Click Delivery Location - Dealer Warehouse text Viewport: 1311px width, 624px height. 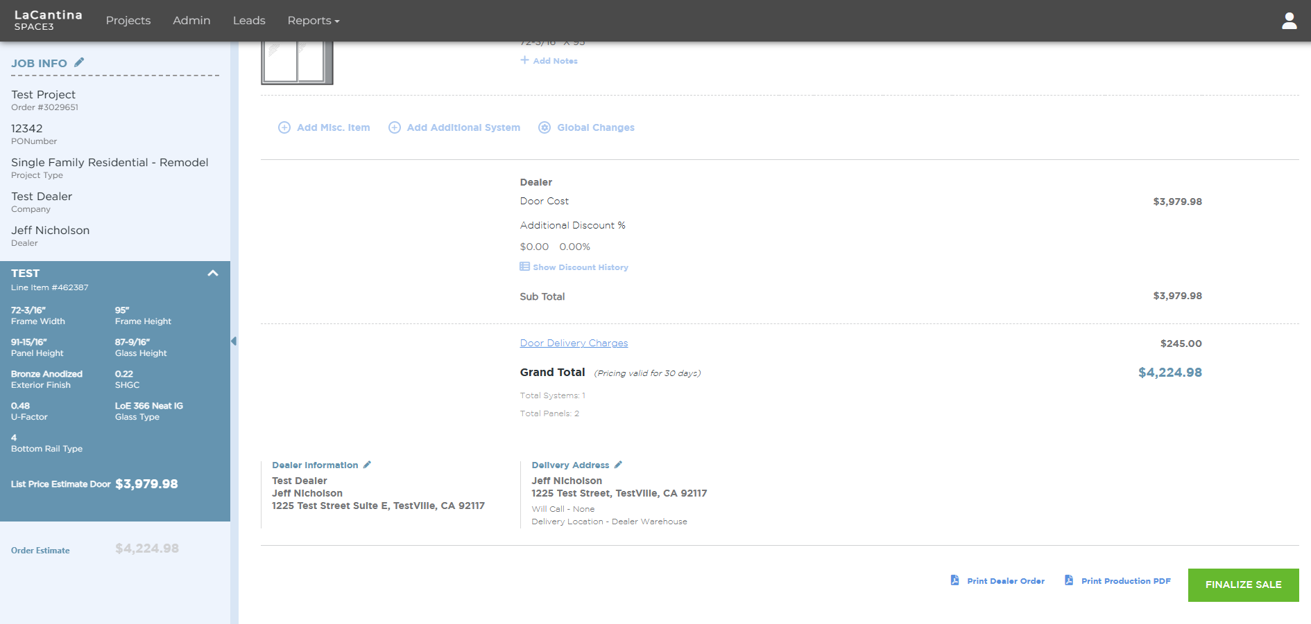click(609, 522)
